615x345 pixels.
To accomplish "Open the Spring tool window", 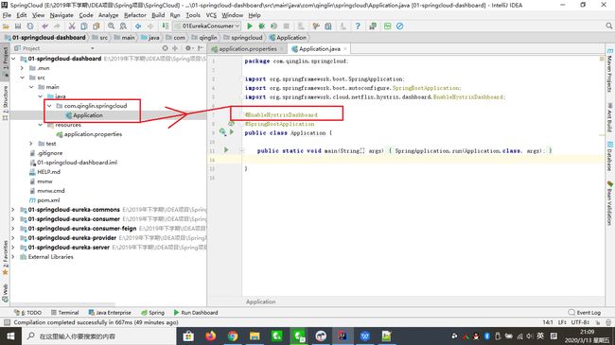I will (x=152, y=313).
